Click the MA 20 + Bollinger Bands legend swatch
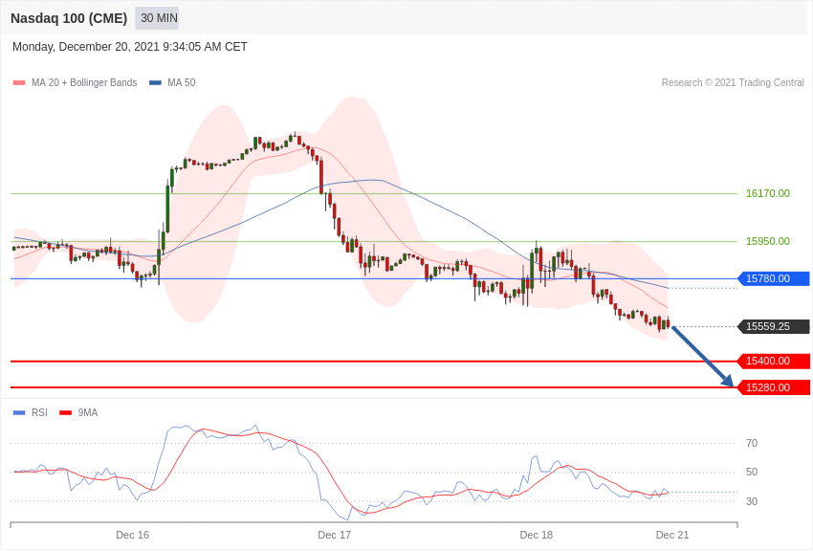This screenshot has height=551, width=813. click(19, 82)
